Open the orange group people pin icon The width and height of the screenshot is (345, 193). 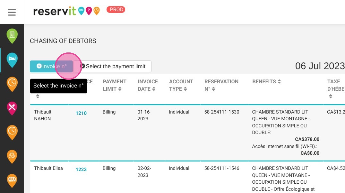tap(12, 181)
